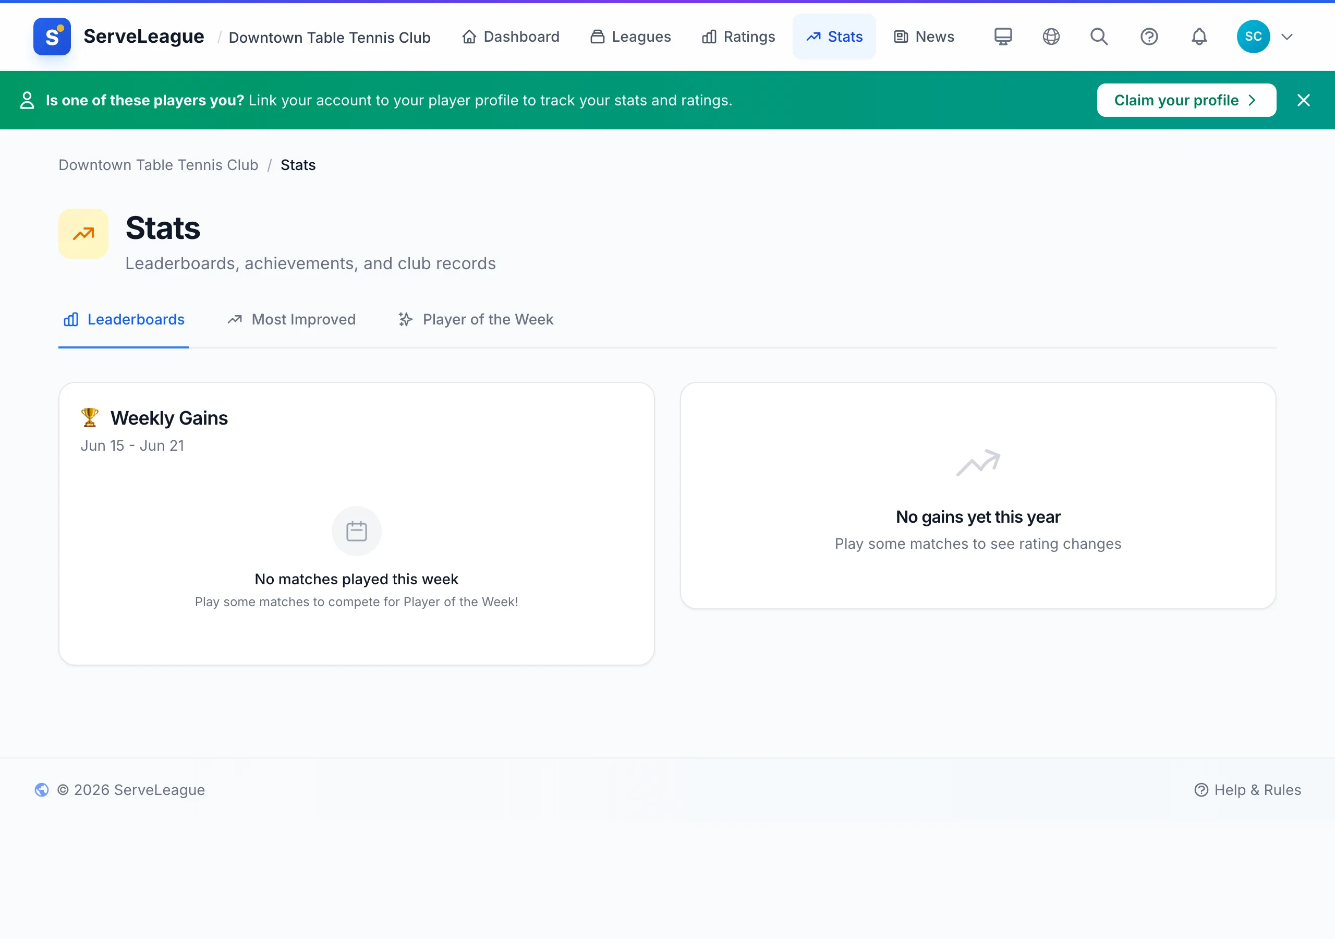Image resolution: width=1335 pixels, height=939 pixels.
Task: Select the Leaderboards tab
Action: (123, 319)
